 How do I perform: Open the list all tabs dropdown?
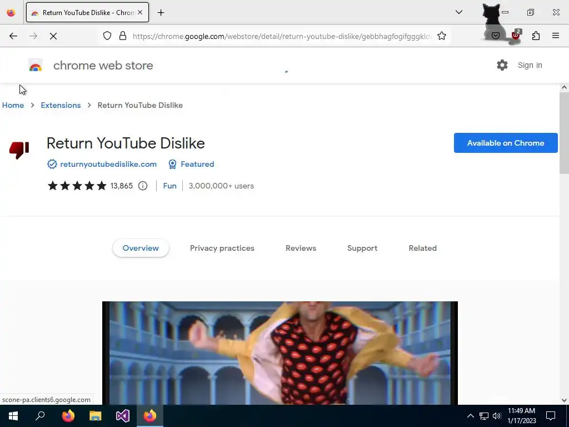458,12
